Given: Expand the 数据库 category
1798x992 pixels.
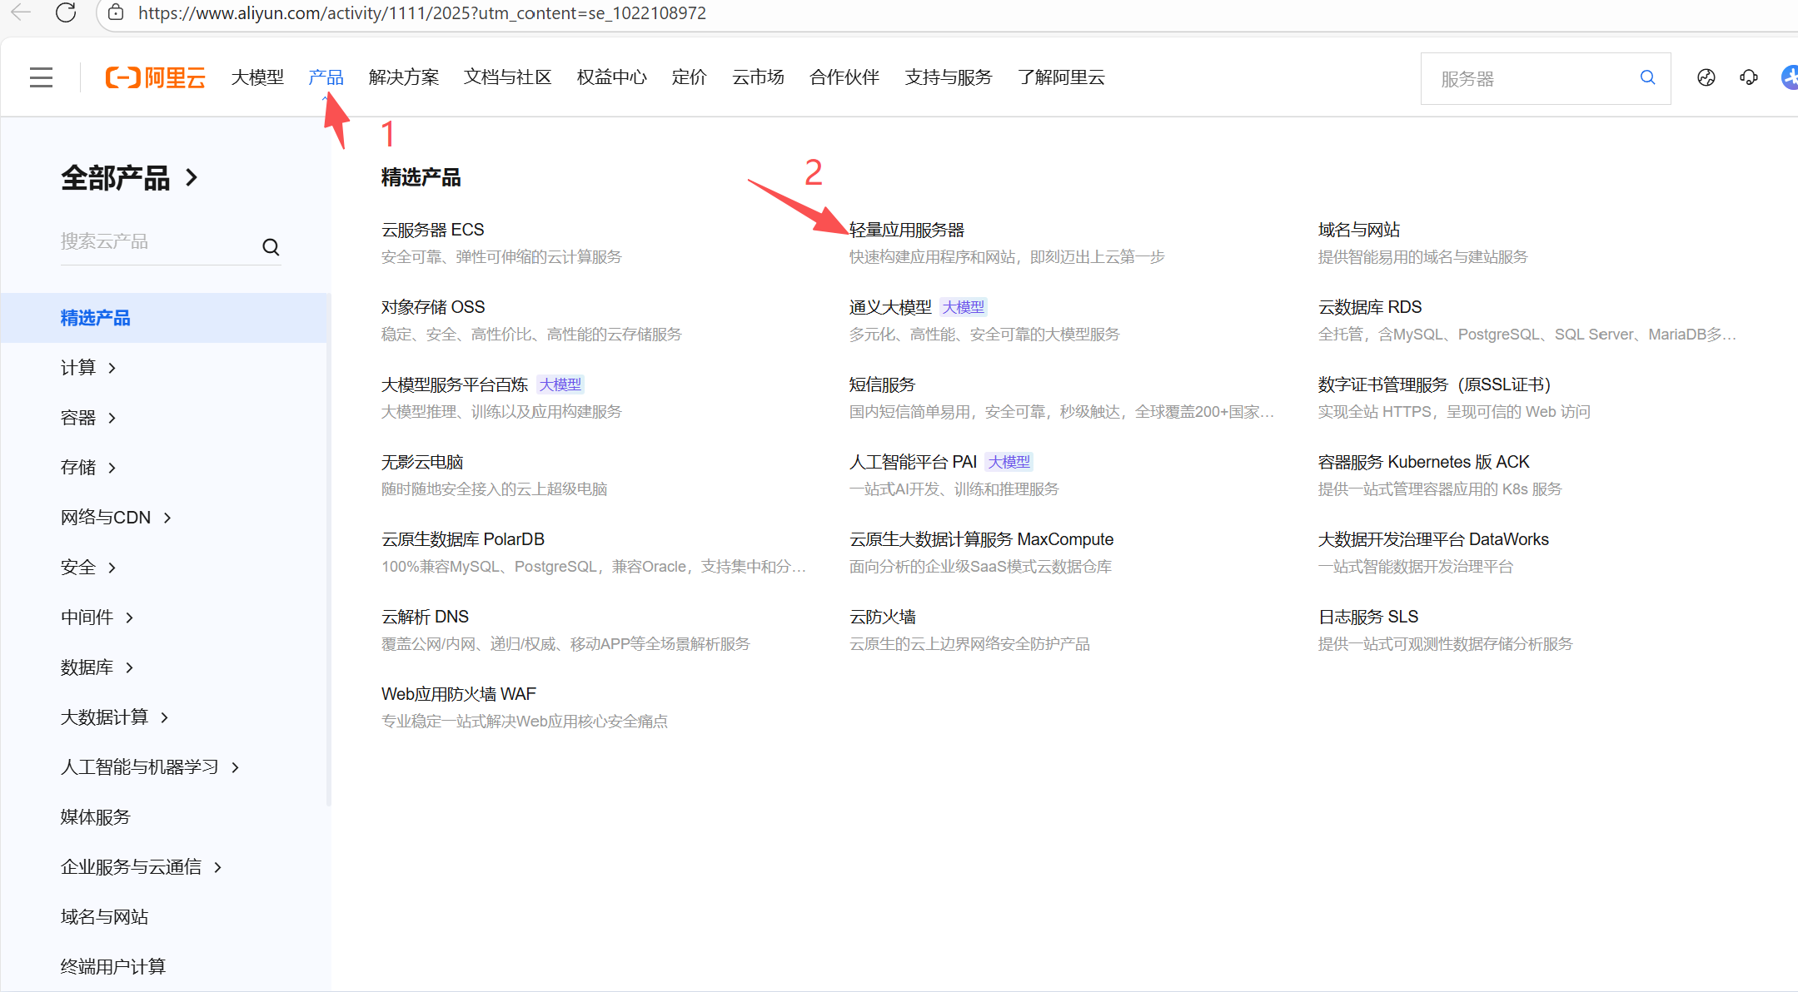Looking at the screenshot, I should click(97, 667).
